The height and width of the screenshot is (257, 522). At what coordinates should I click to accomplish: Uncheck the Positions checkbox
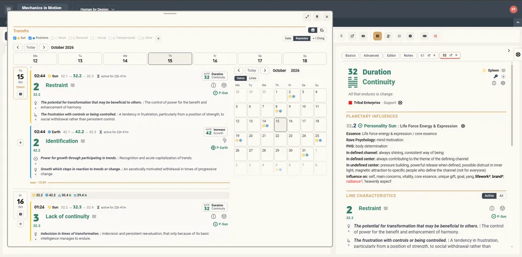[x=30, y=38]
